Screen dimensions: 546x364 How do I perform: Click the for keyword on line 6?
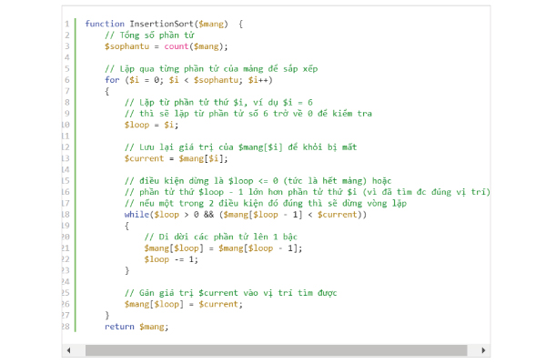pyautogui.click(x=112, y=79)
